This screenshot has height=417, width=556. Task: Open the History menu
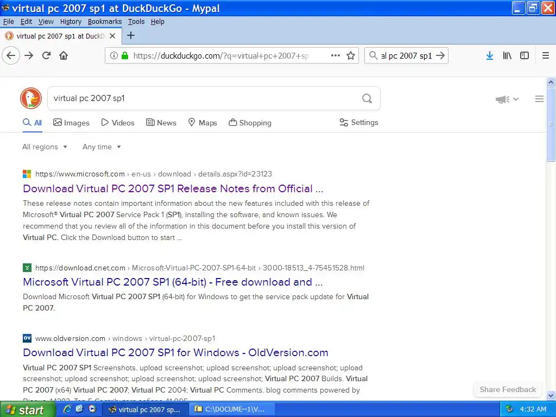71,22
